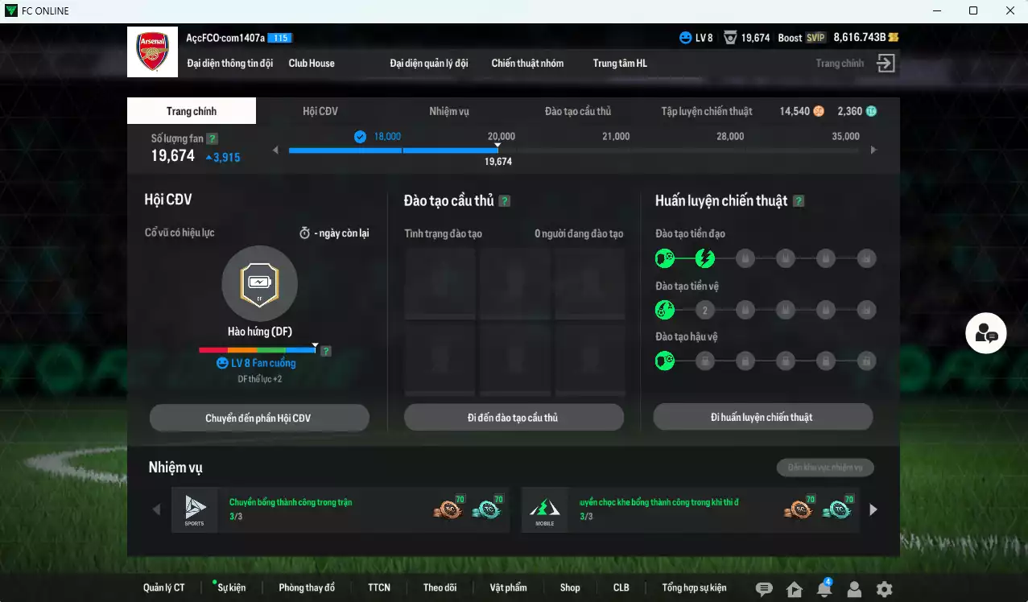1028x602 pixels.
Task: Click the MOBILE mission icon
Action: (x=544, y=509)
